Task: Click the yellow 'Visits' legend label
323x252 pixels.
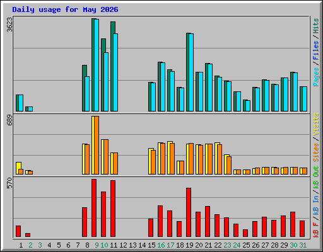Action: [316, 124]
